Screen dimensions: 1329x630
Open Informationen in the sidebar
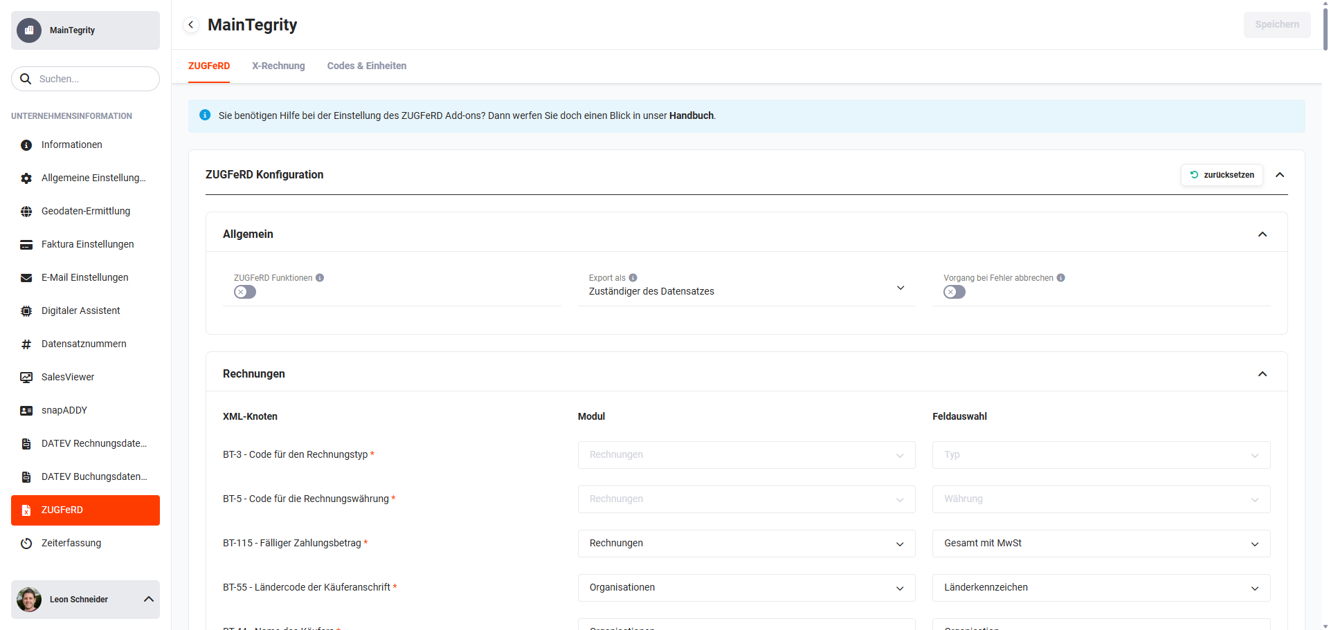(x=85, y=145)
